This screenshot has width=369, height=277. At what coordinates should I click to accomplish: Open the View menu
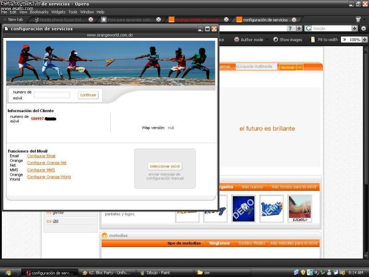pyautogui.click(x=23, y=12)
